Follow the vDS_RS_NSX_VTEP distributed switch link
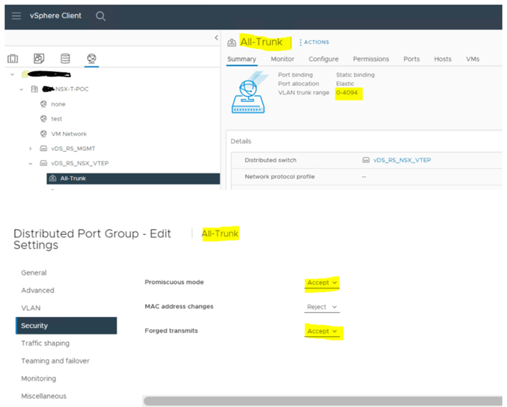Viewport: 507px width, 407px height. 402,160
